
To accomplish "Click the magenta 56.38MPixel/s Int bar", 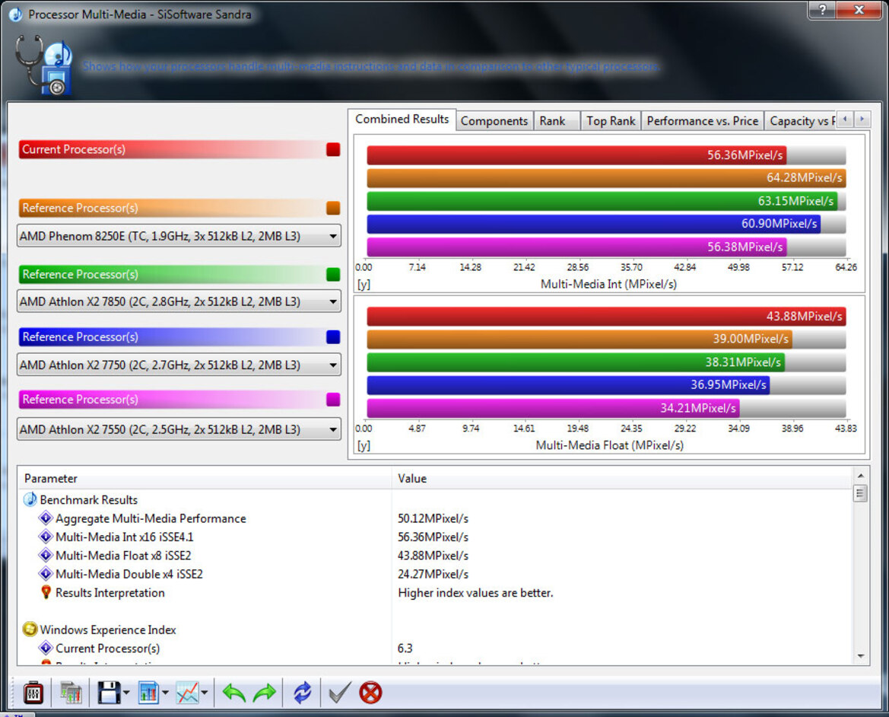I will (x=576, y=247).
